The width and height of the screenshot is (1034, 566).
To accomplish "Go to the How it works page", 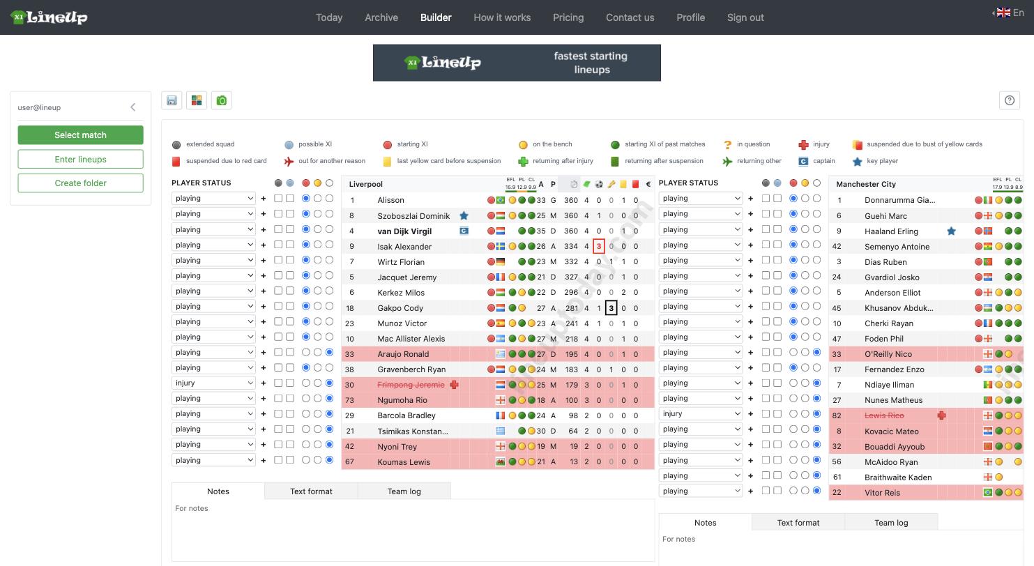I will [502, 17].
